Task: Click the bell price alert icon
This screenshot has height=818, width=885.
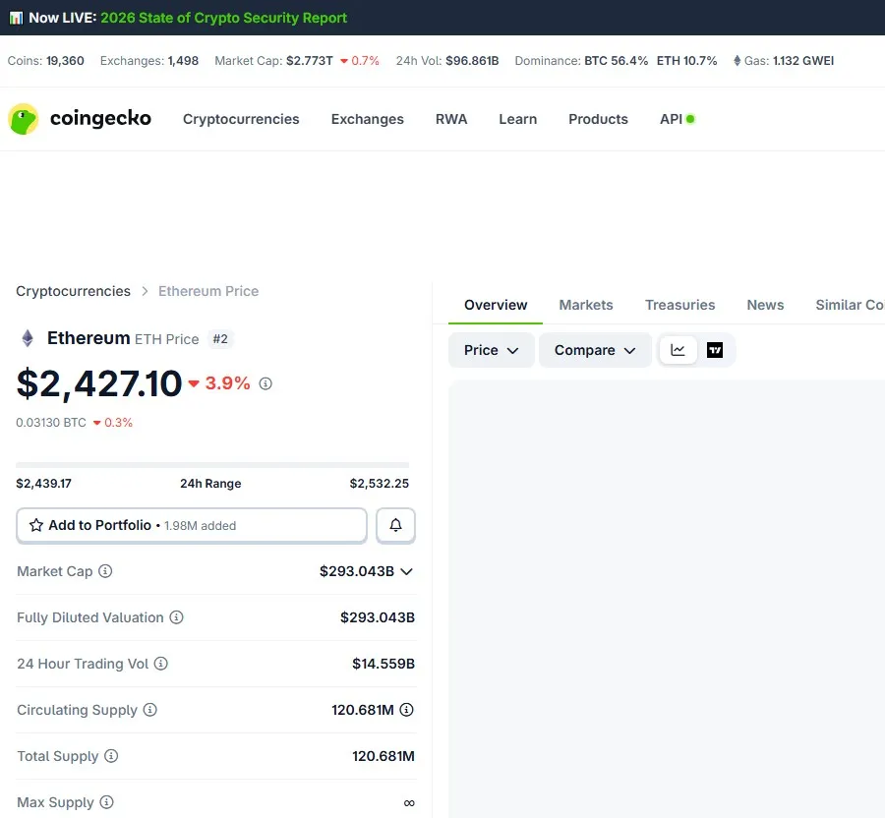Action: 395,525
